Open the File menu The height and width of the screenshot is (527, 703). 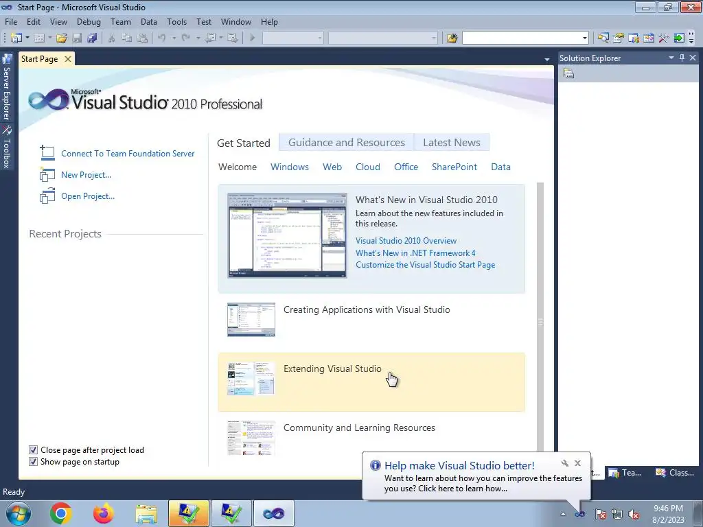point(11,21)
